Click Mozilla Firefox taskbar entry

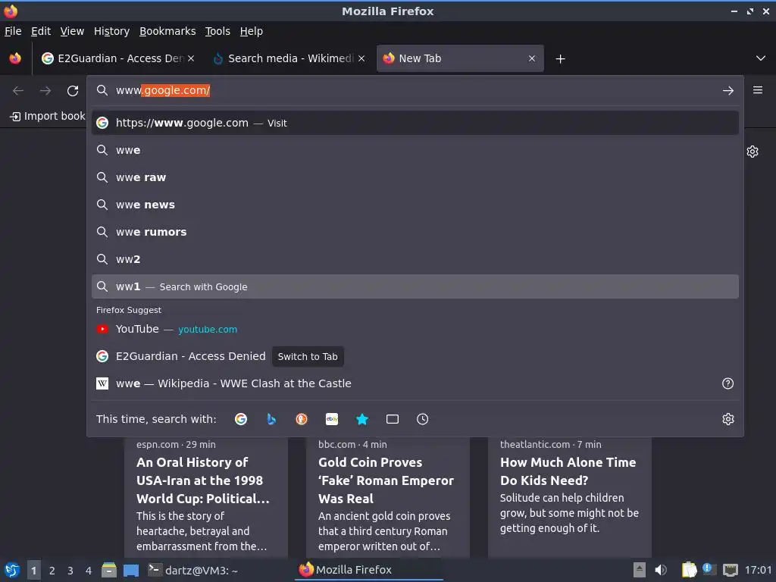pos(369,570)
